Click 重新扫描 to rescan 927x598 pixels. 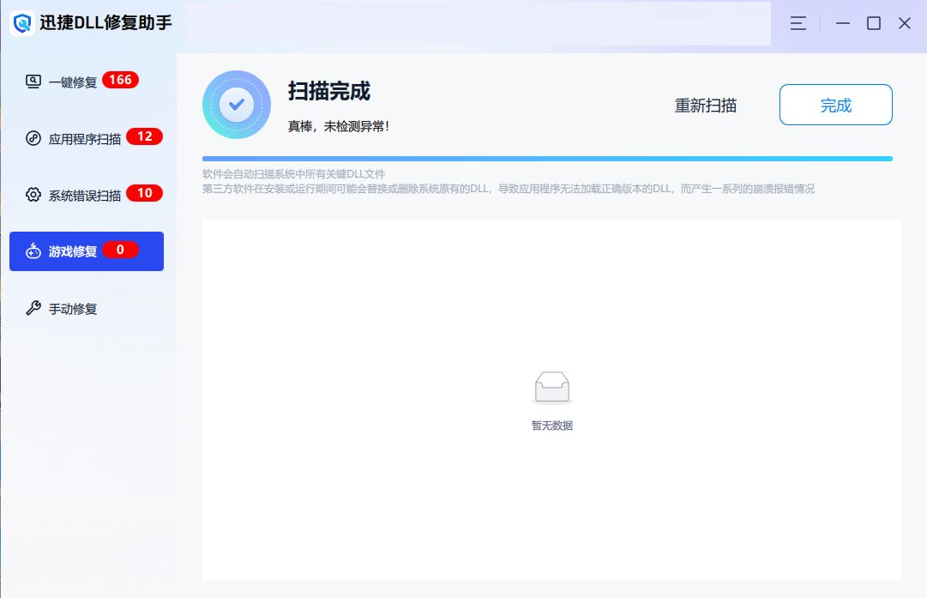[705, 106]
